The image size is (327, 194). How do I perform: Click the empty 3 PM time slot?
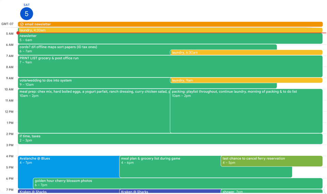(170, 150)
